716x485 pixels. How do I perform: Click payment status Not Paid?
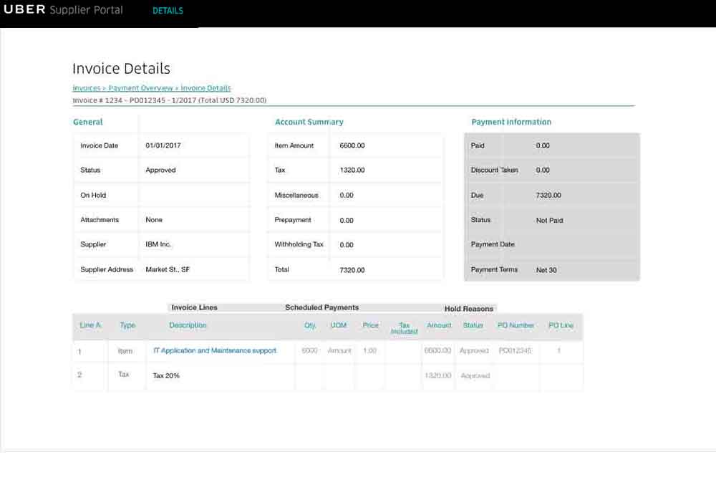[549, 220]
